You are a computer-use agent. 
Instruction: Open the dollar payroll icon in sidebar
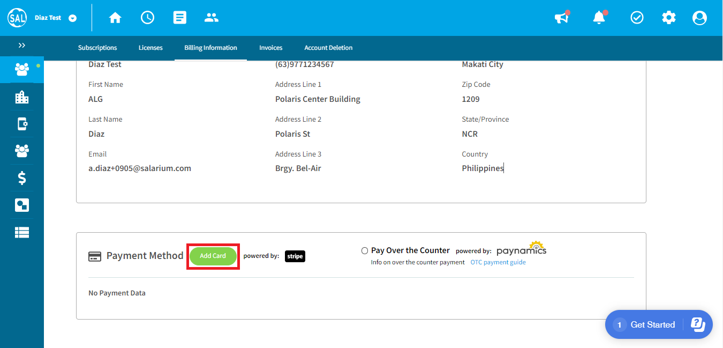tap(22, 178)
